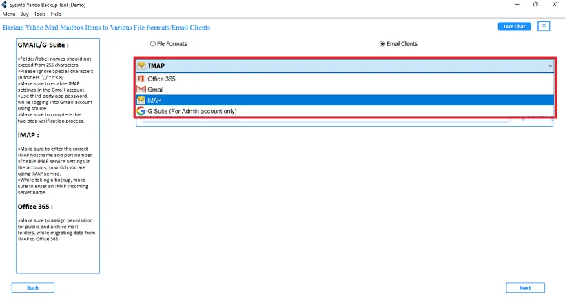Click the IMAP heading in the info panel

[28, 135]
